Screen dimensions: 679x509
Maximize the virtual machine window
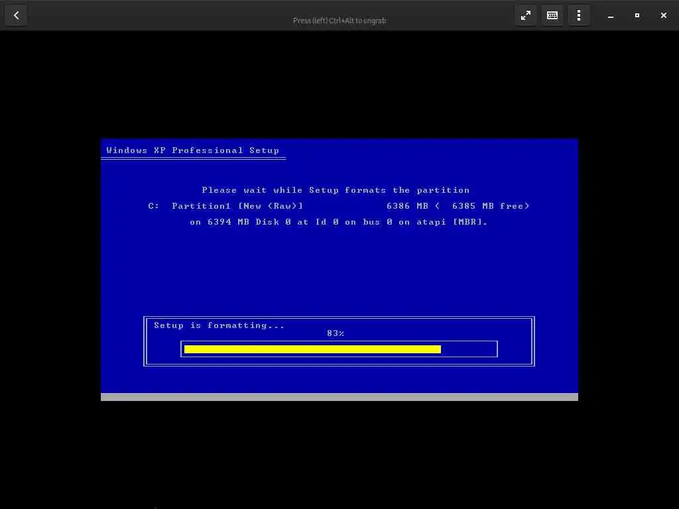(x=637, y=16)
